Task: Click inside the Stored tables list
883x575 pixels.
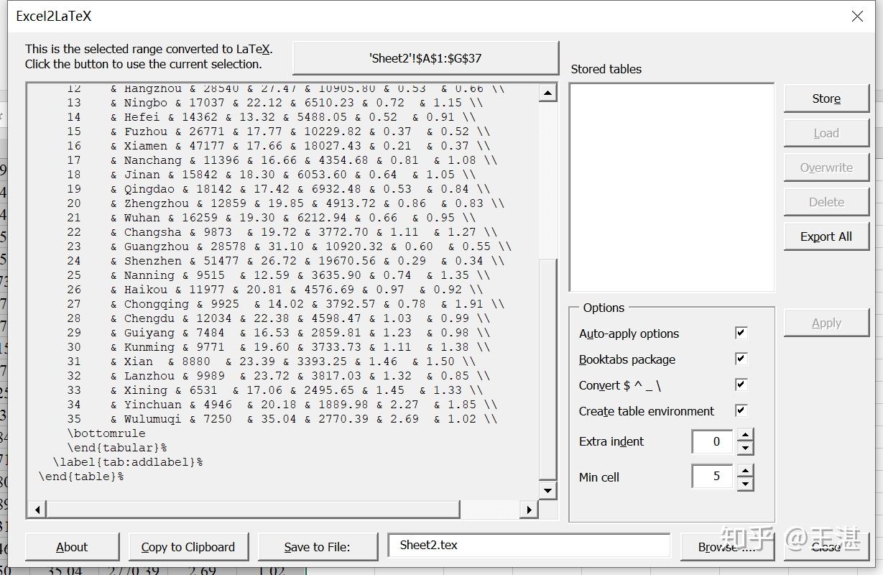Action: pos(672,187)
